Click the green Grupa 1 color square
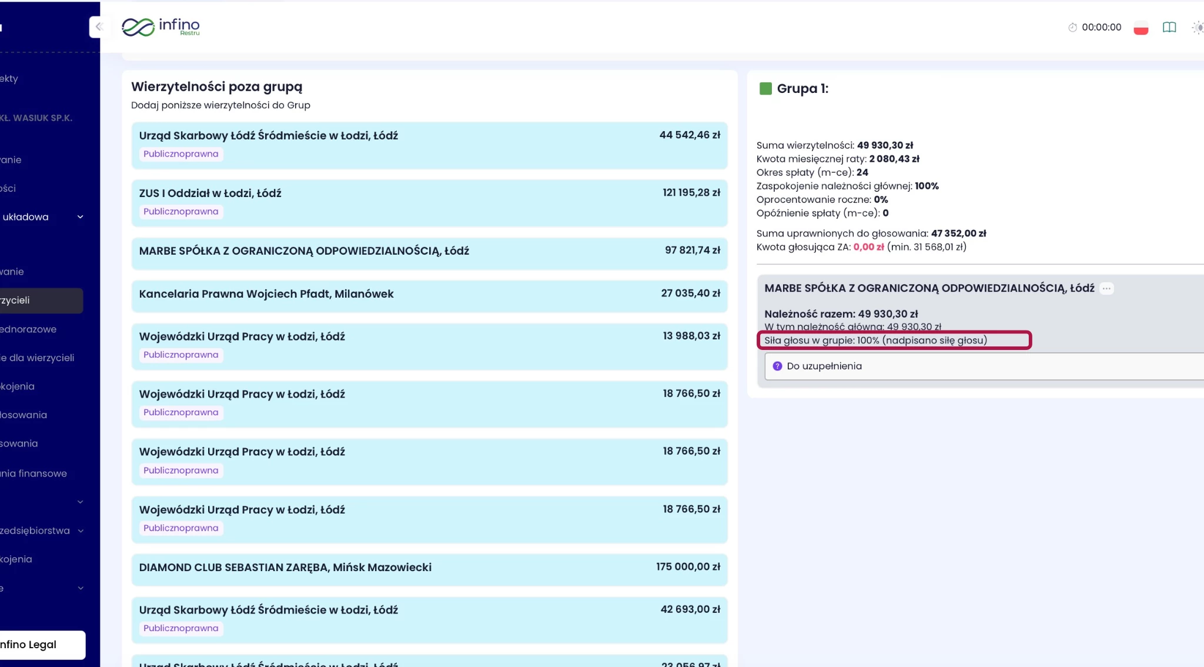 [765, 89]
